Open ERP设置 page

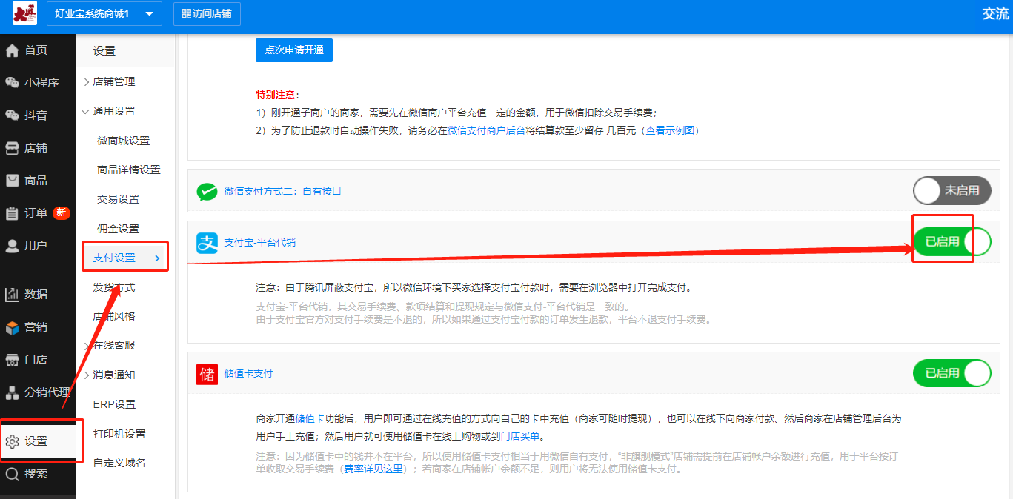click(115, 404)
